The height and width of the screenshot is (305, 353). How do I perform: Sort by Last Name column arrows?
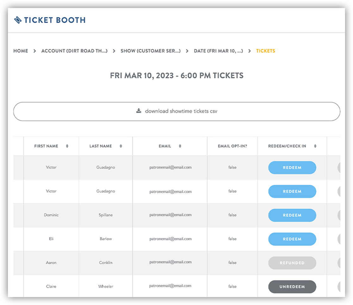[x=121, y=146]
